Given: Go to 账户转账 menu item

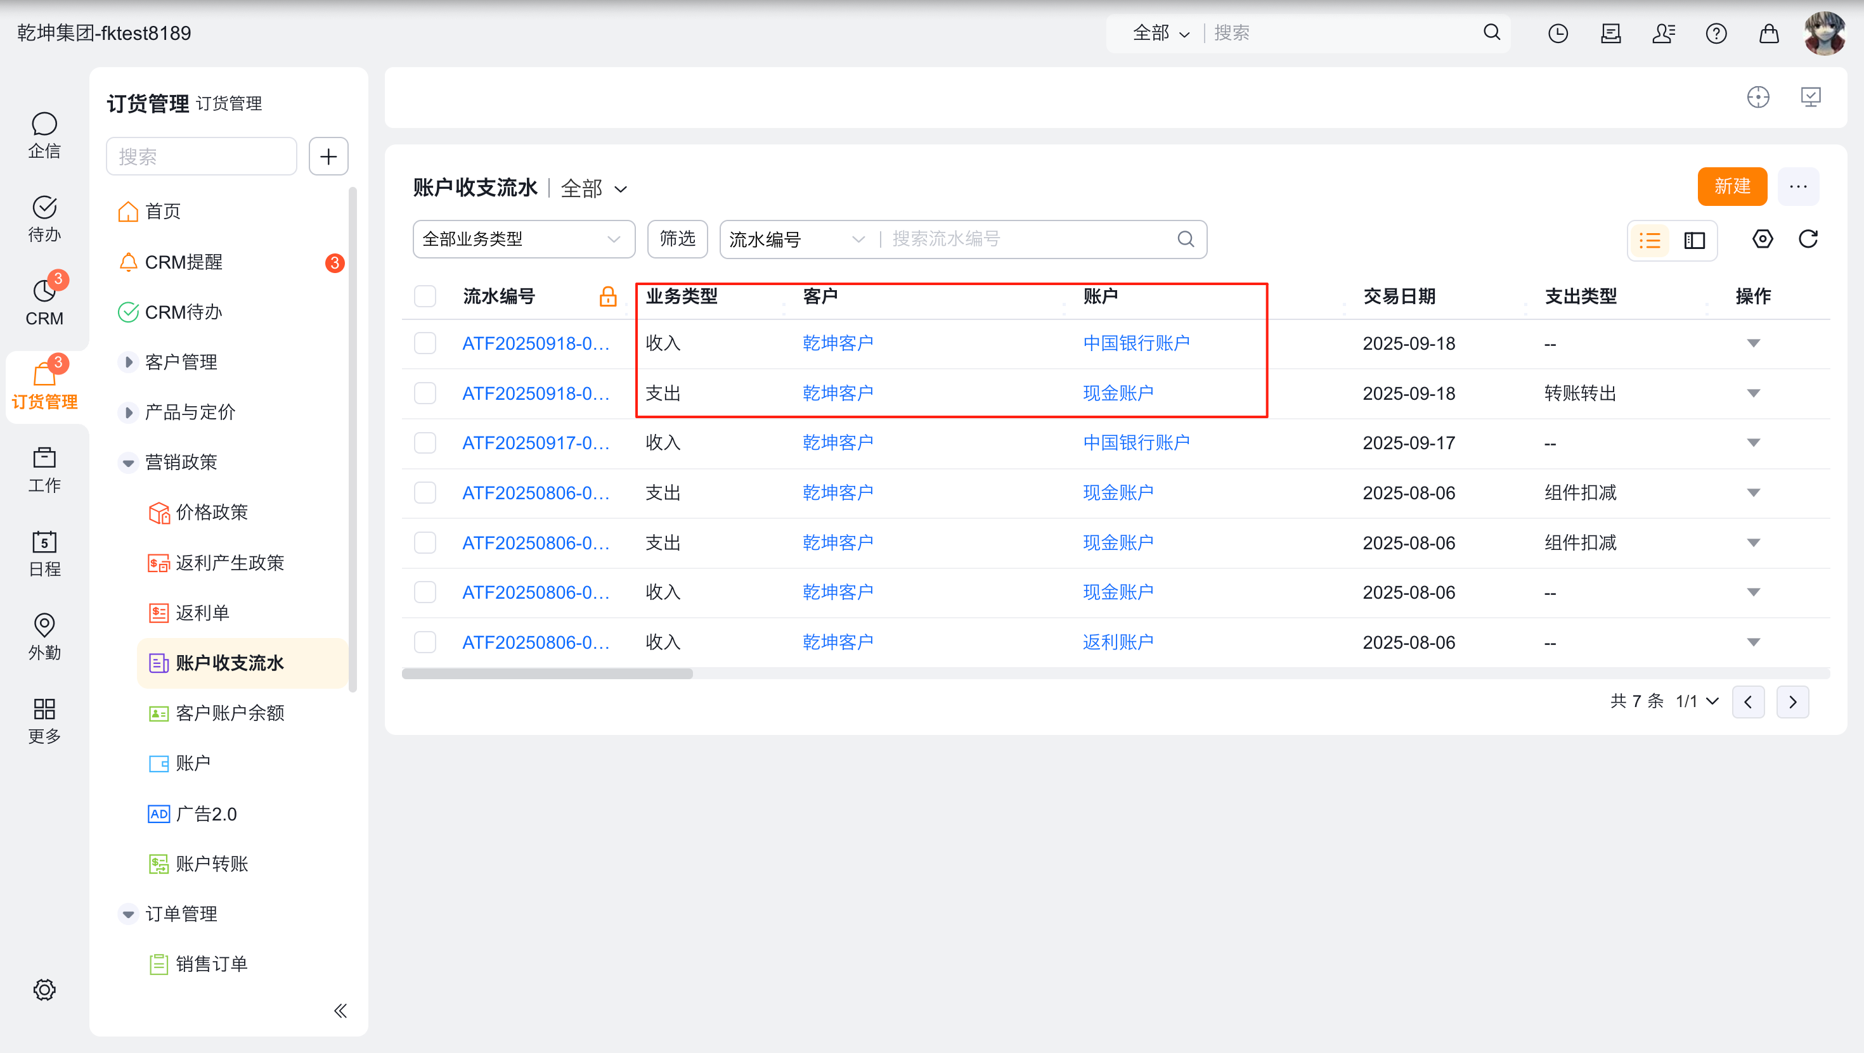Looking at the screenshot, I should pyautogui.click(x=211, y=864).
